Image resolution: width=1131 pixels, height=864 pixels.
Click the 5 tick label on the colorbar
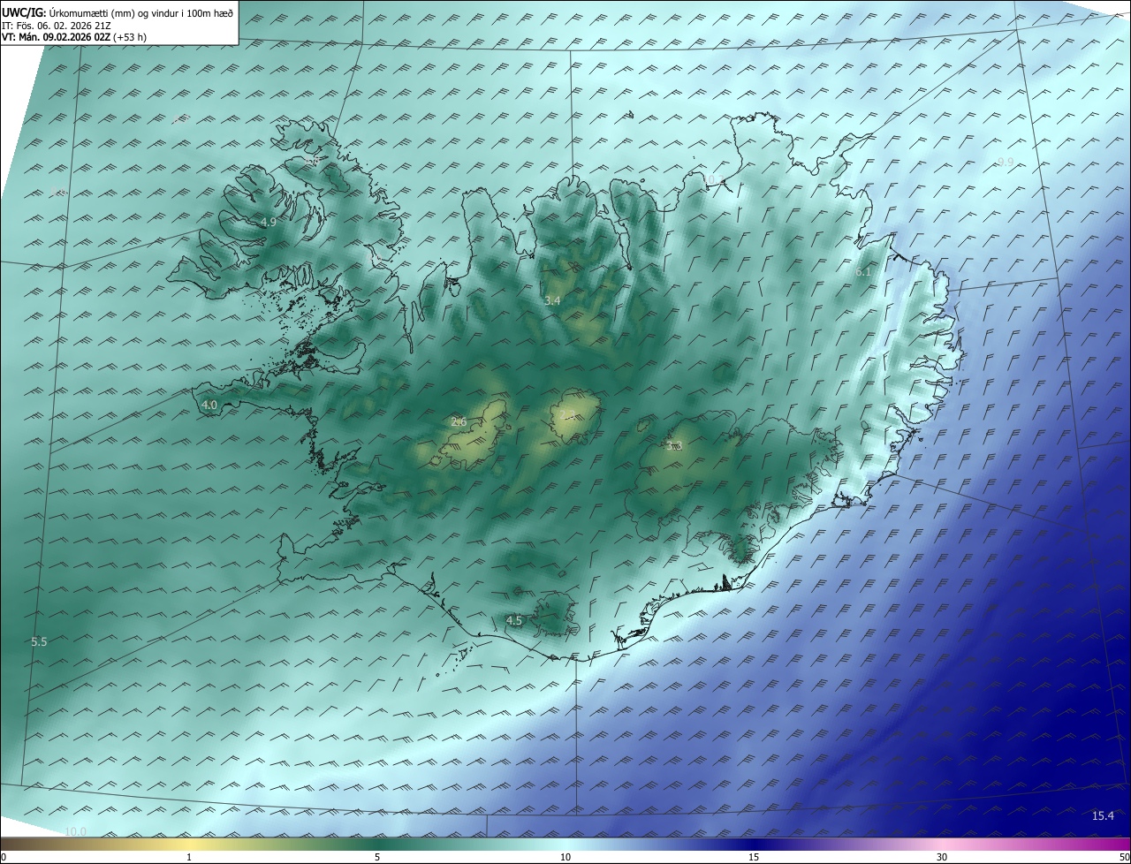coord(377,857)
